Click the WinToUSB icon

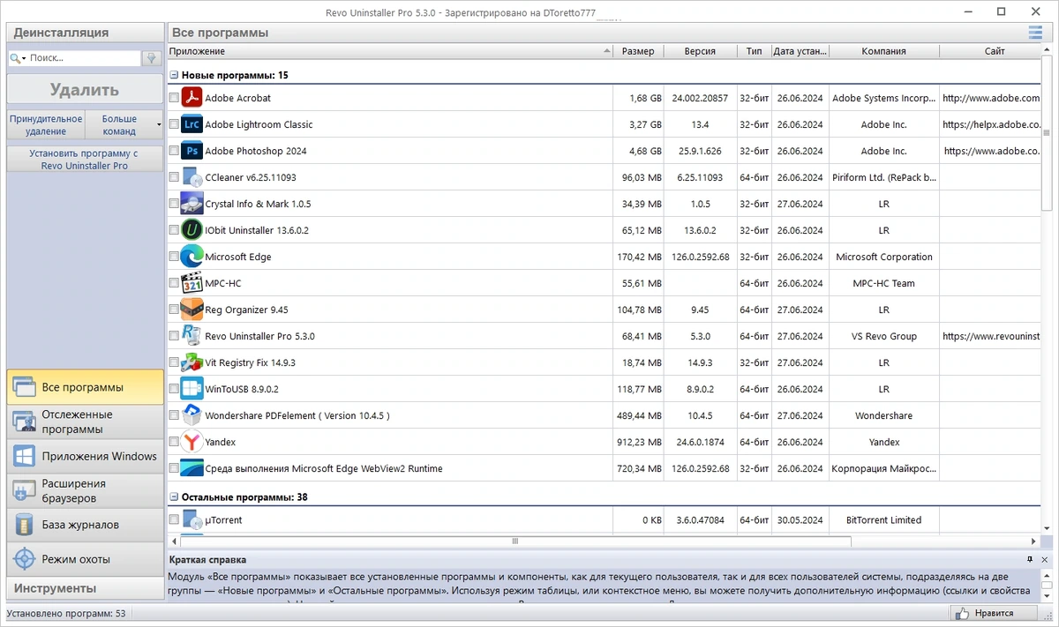tap(192, 389)
